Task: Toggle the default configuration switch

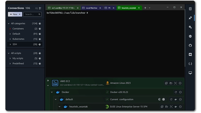Action: pyautogui.click(x=164, y=99)
